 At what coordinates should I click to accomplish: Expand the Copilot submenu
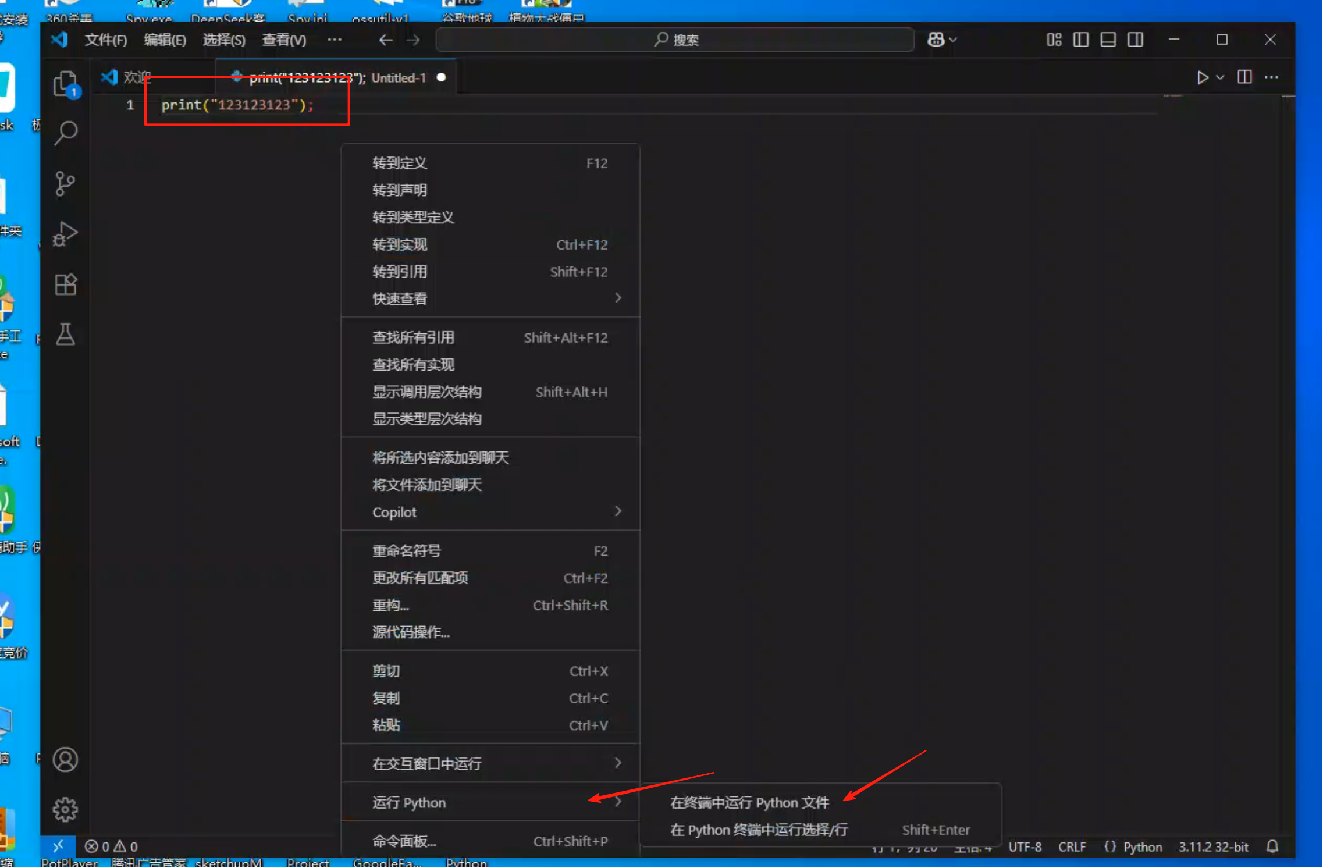pos(490,512)
